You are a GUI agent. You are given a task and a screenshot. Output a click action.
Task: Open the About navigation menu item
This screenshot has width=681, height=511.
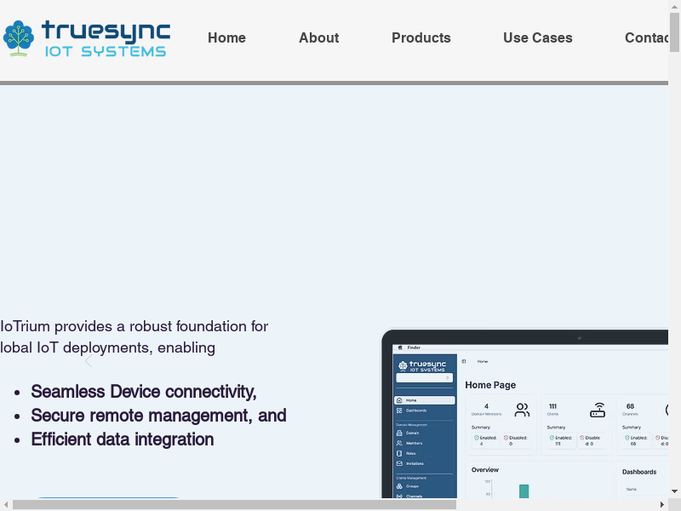click(x=318, y=37)
